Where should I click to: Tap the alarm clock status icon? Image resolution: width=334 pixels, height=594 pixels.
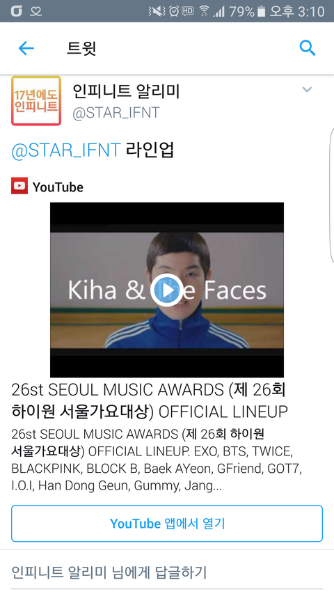pos(174,11)
